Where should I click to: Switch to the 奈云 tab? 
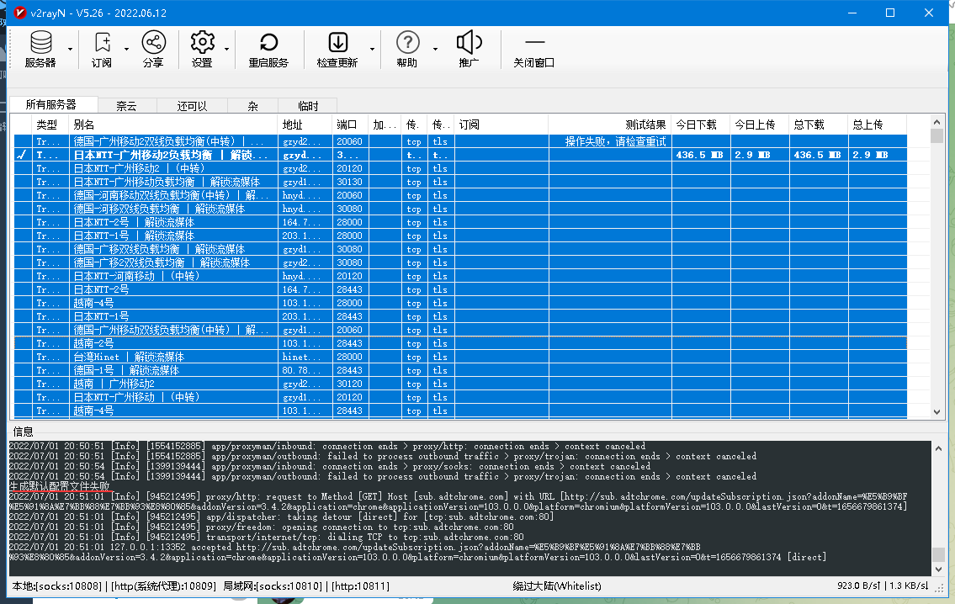[x=127, y=106]
